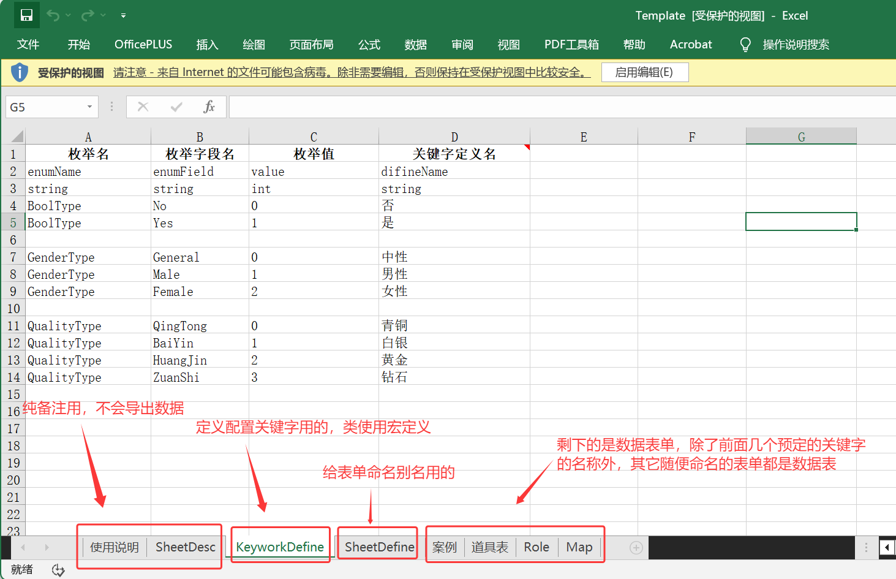
Task: Click the 操作说明搜索 search box
Action: (796, 45)
